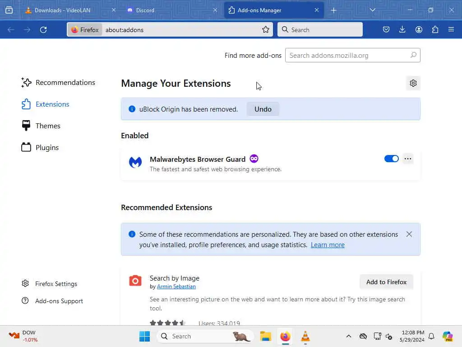Expand the List all tabs dropdown
The image size is (462, 347).
pos(372,10)
